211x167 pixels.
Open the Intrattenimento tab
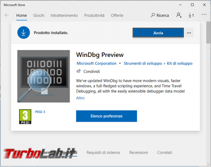pyautogui.click(x=64, y=16)
